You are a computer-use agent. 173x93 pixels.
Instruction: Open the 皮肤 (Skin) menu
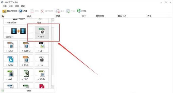[x=11, y=6]
